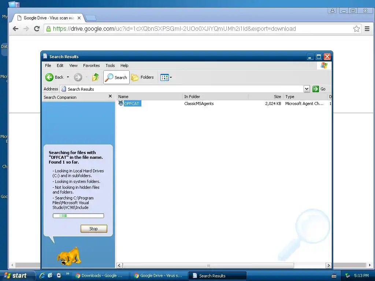375x281 pixels.
Task: Click the search progress bar
Action: [78, 216]
